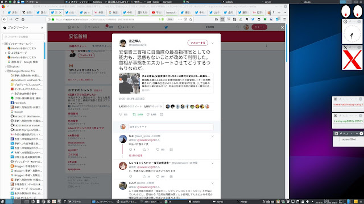Viewport: 364px width, 204px height.
Task: Open search results overflow vertical dots
Action: tap(266, 46)
